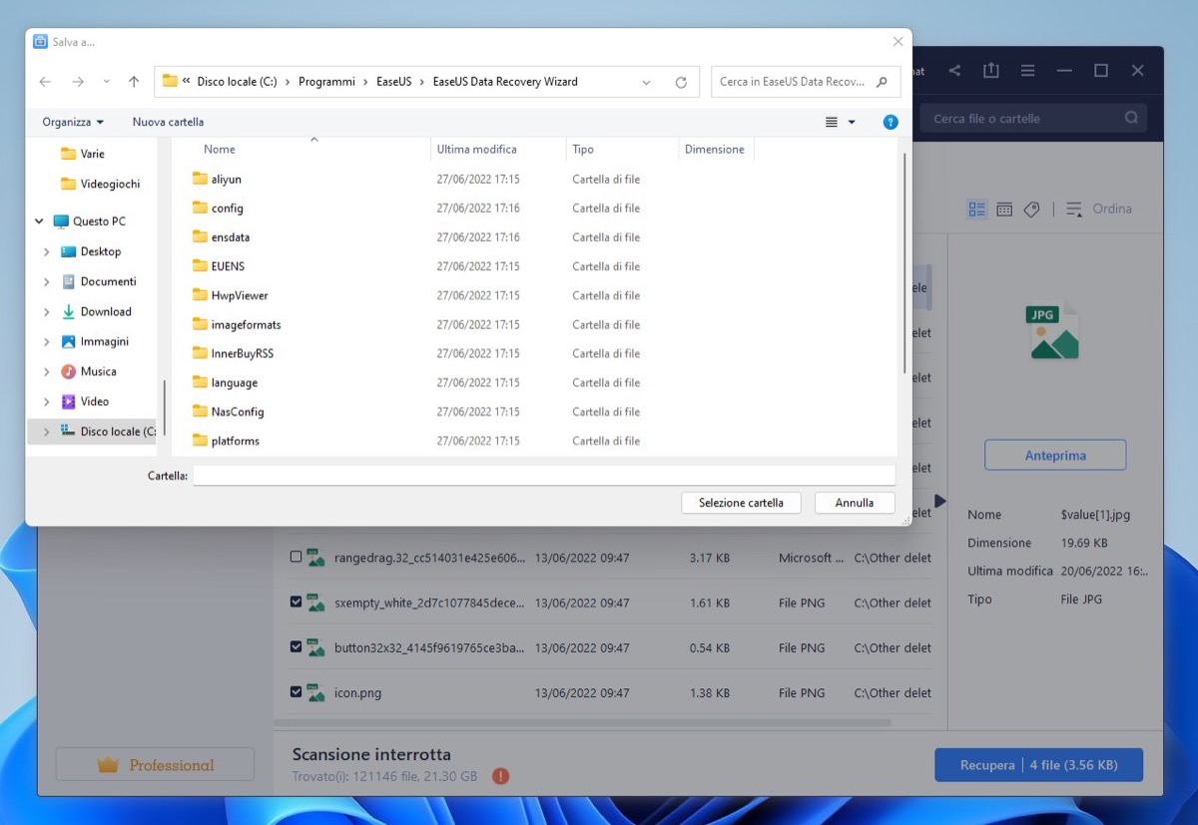Select the EUENS folder
The image size is (1198, 825).
[x=228, y=266]
